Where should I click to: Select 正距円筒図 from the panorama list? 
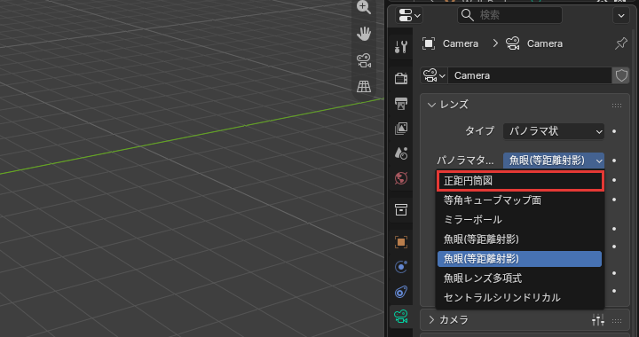click(x=519, y=181)
